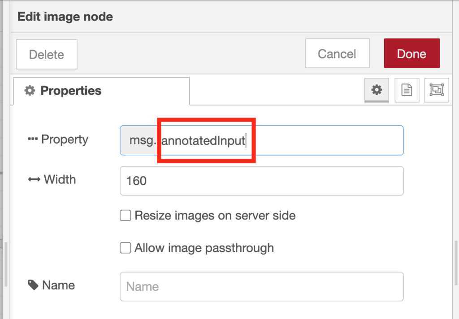Image resolution: width=459 pixels, height=319 pixels.
Task: Click the ellipsis icon beside the Property label
Action: [x=32, y=138]
